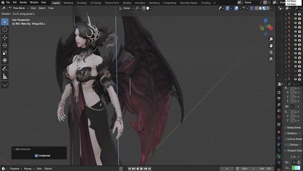Activate the Cursor tool
303x171 pixels.
5,29
